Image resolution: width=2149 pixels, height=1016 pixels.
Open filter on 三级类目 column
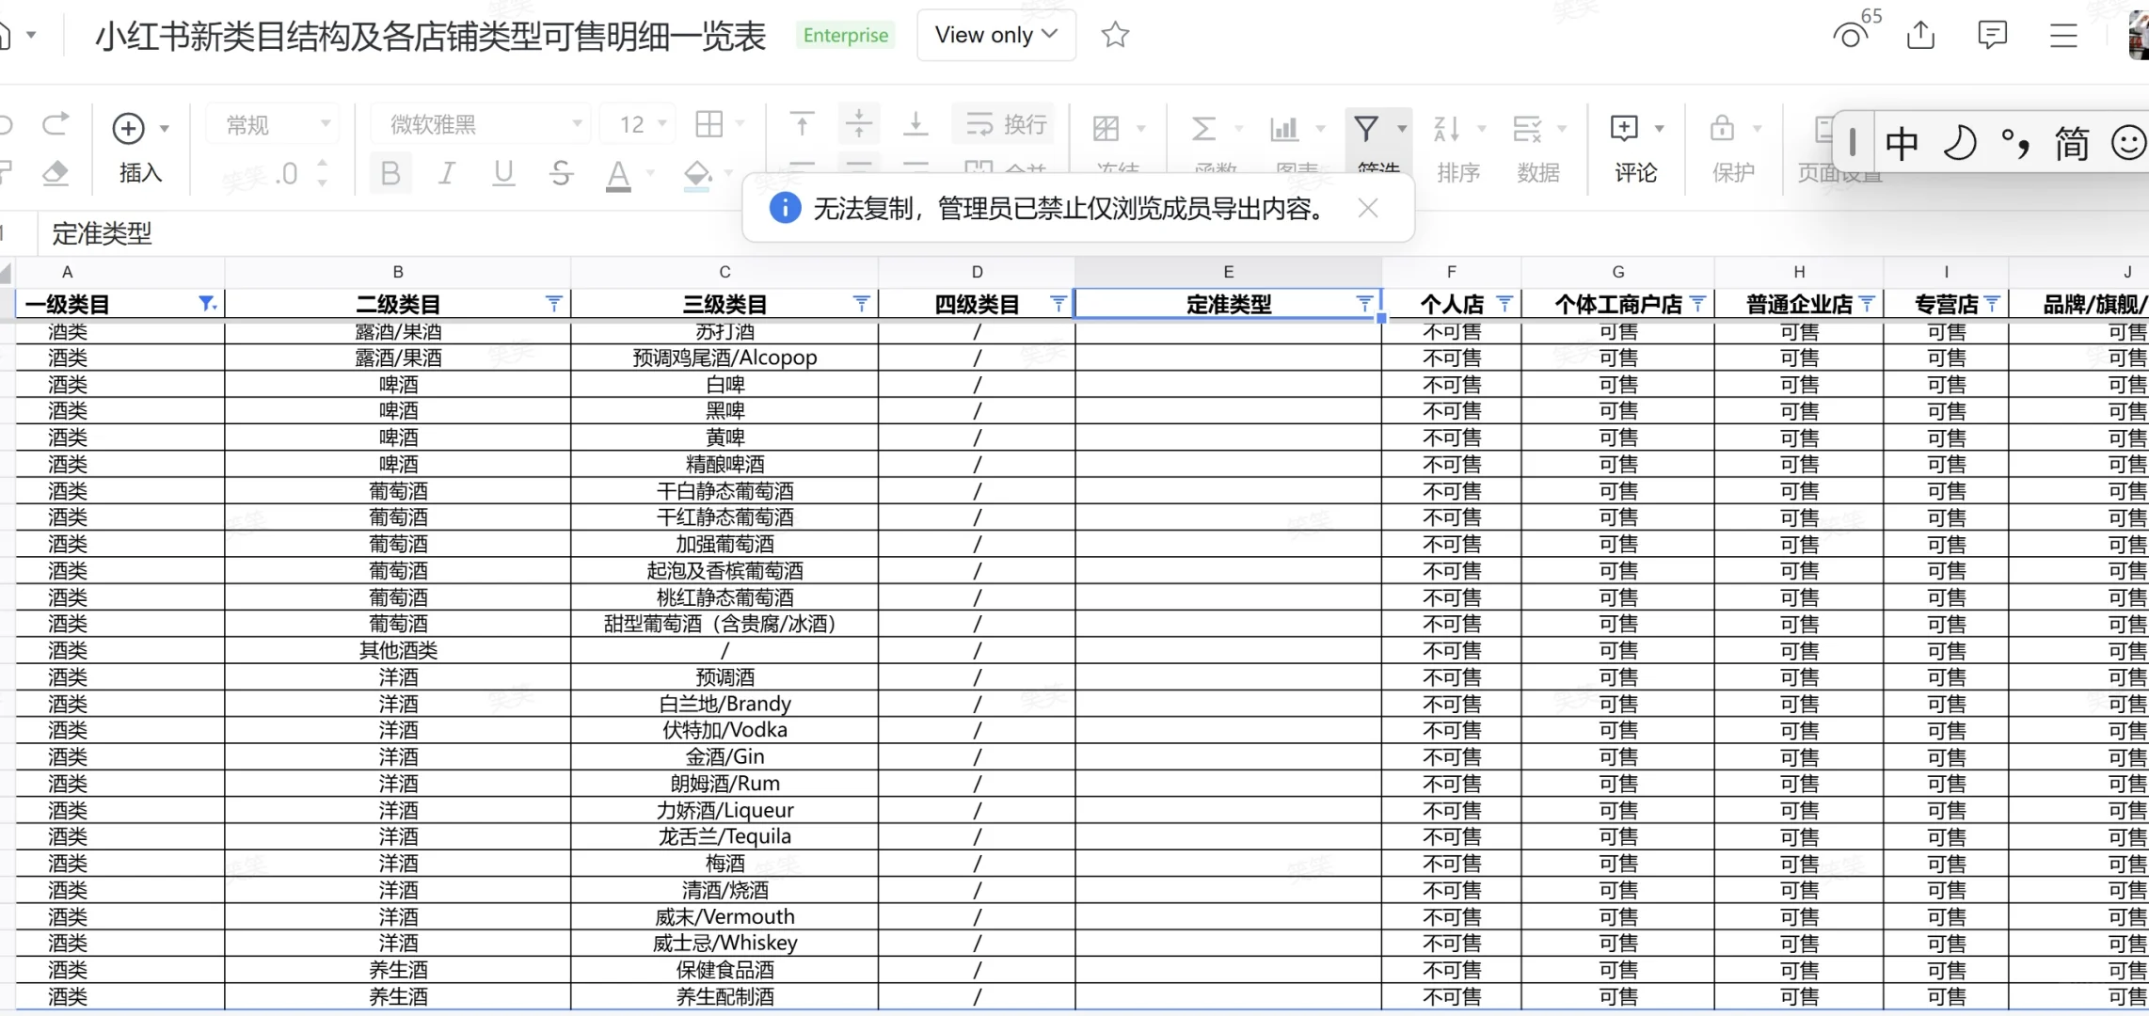(x=861, y=303)
